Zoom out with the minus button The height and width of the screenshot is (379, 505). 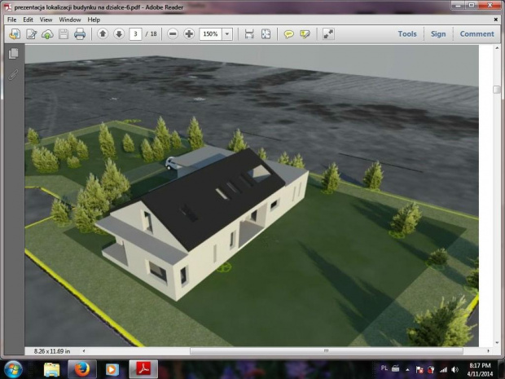173,34
